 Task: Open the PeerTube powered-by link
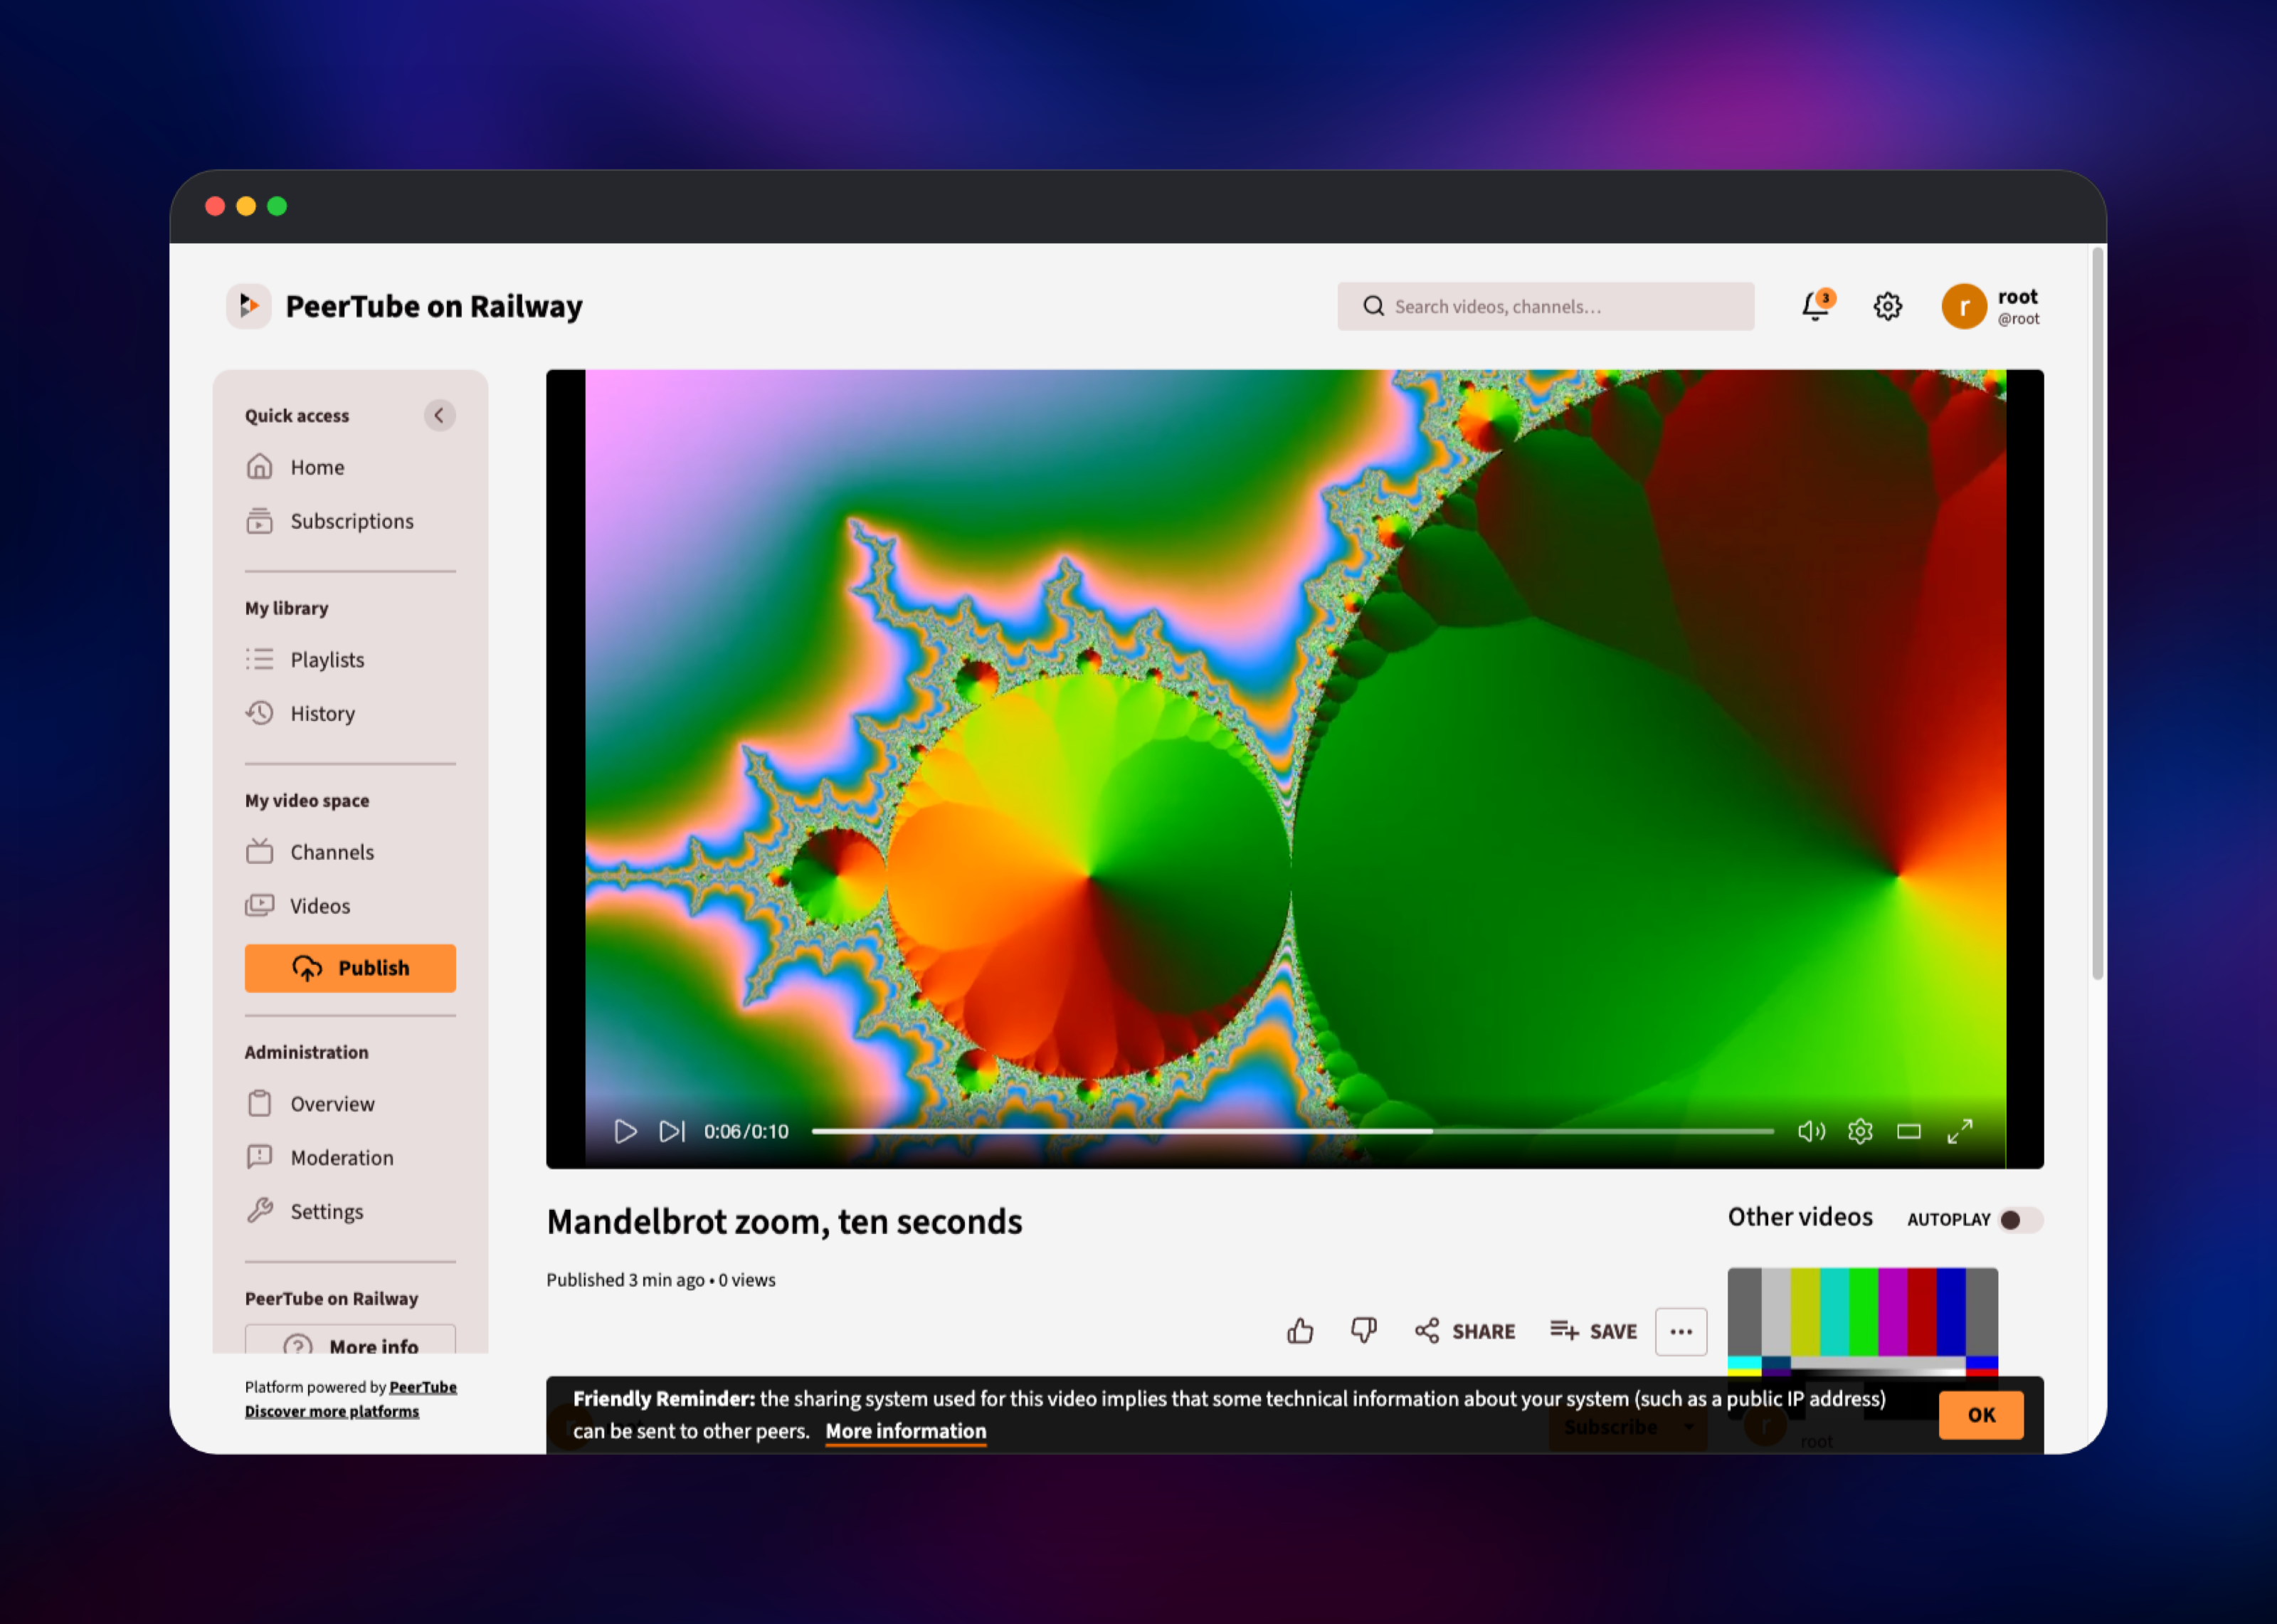point(423,1387)
